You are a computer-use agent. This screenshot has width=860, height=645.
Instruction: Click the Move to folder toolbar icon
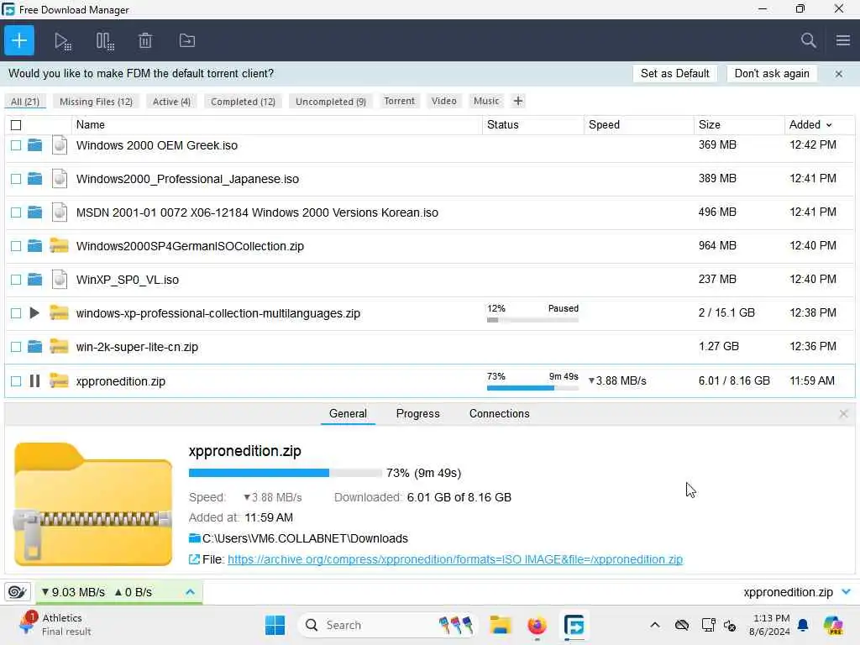click(x=187, y=40)
